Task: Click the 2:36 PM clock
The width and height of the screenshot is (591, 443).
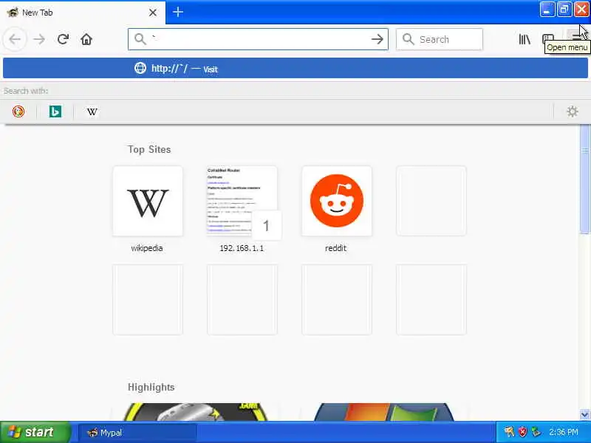Action: 563,432
